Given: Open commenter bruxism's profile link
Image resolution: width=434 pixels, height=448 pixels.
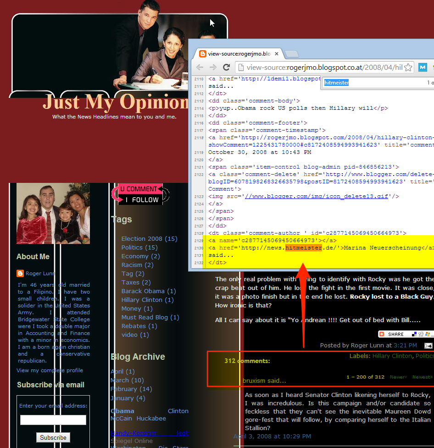Looking at the screenshot, I should pos(254,380).
